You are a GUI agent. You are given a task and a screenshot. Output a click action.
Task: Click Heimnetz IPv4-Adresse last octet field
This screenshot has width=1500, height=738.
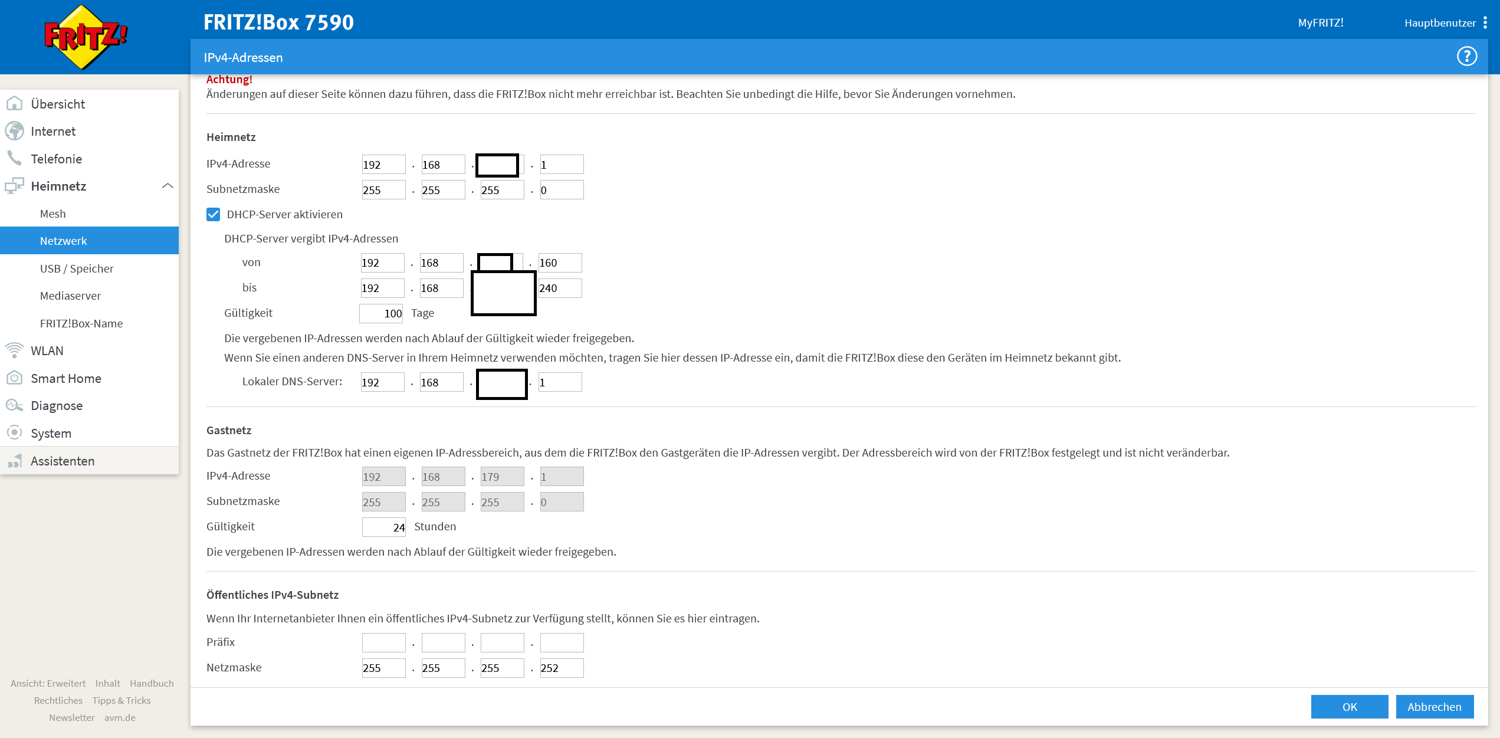[x=562, y=165]
